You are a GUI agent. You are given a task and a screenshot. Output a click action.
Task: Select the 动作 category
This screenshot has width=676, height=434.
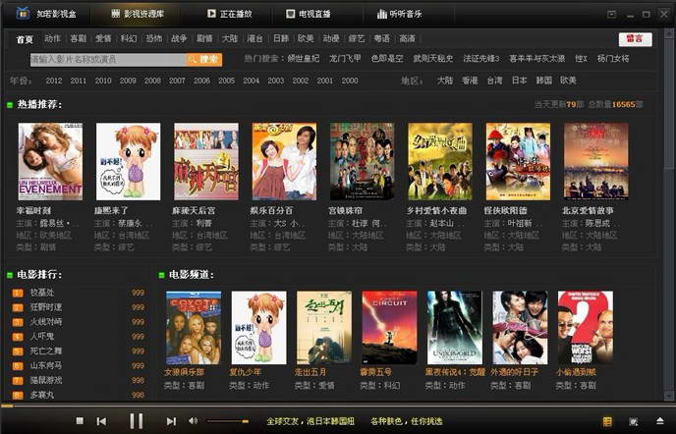click(53, 38)
